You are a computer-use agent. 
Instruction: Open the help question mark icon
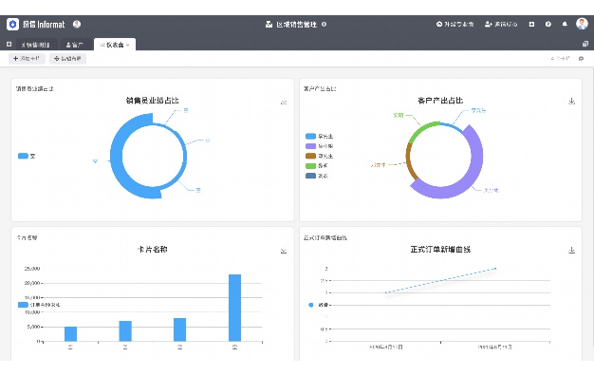(x=548, y=25)
